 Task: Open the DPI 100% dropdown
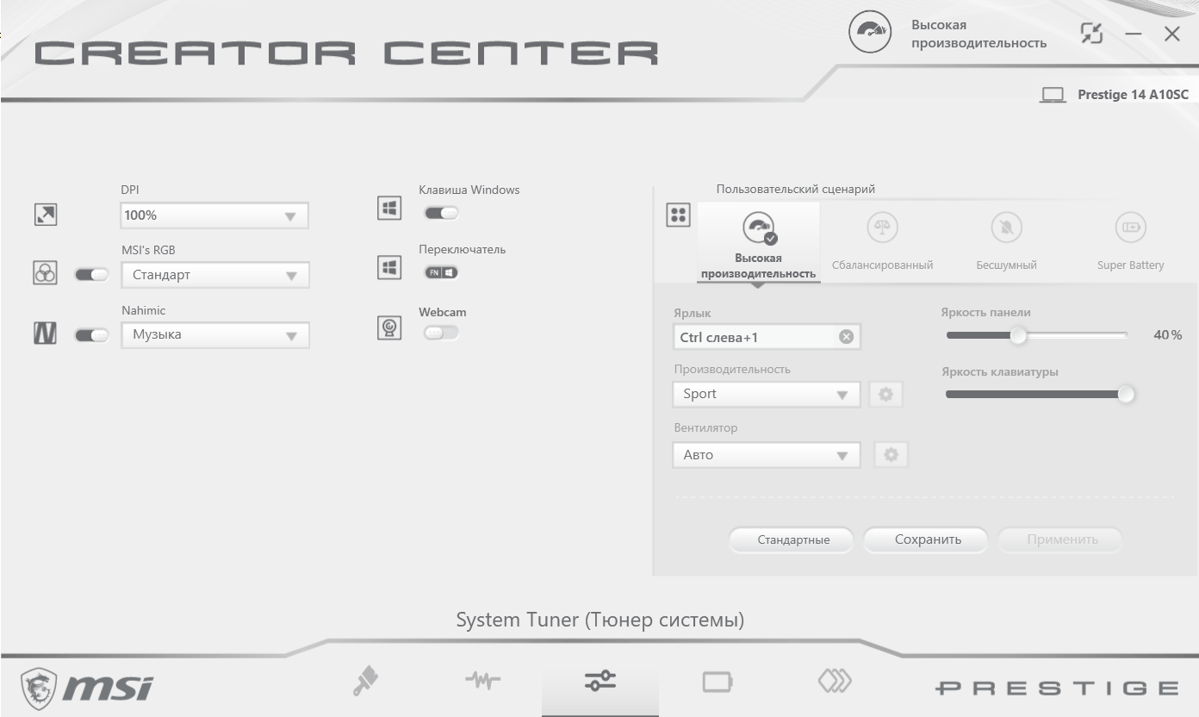tap(214, 215)
